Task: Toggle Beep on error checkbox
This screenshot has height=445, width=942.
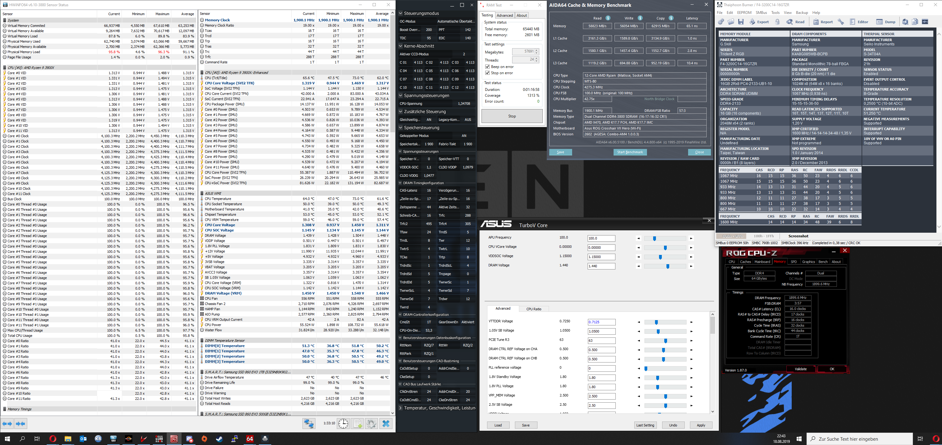Action: click(x=487, y=67)
